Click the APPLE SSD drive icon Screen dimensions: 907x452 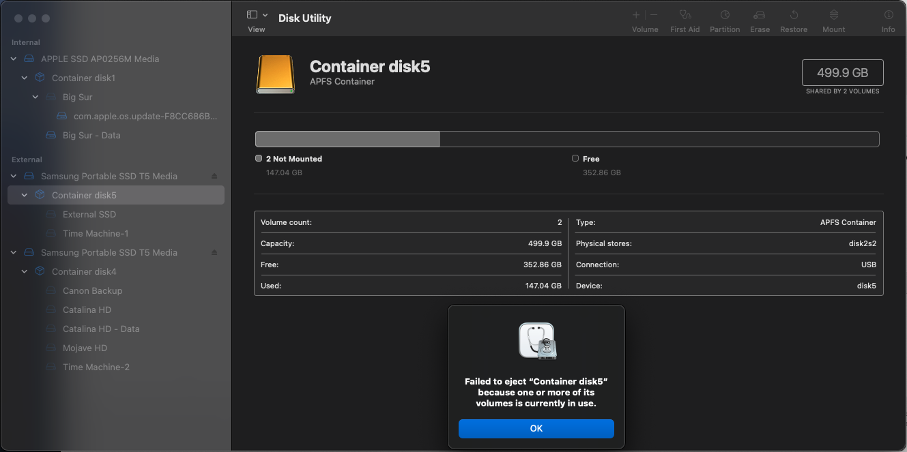[x=29, y=59]
